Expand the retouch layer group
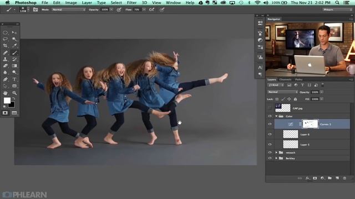 coord(276,153)
